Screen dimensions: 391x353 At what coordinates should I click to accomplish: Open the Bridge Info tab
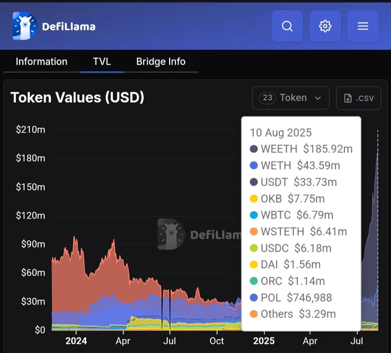click(161, 61)
